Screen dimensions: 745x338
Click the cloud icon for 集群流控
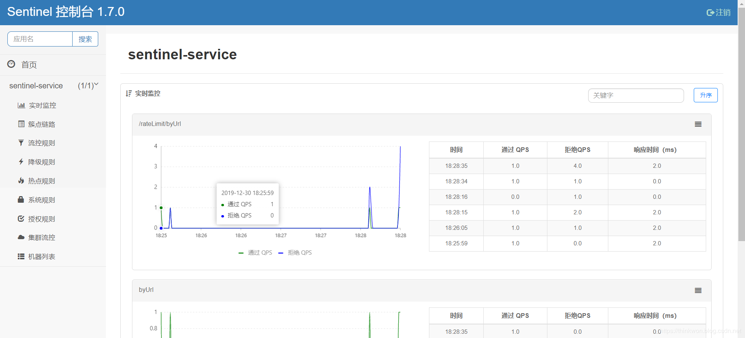(21, 237)
